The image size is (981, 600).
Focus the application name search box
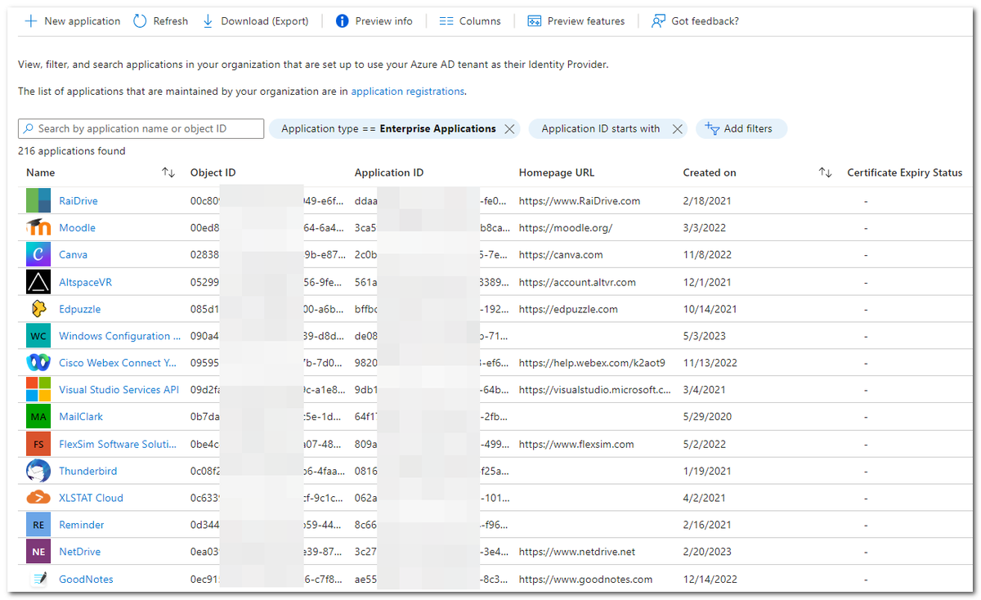point(141,128)
